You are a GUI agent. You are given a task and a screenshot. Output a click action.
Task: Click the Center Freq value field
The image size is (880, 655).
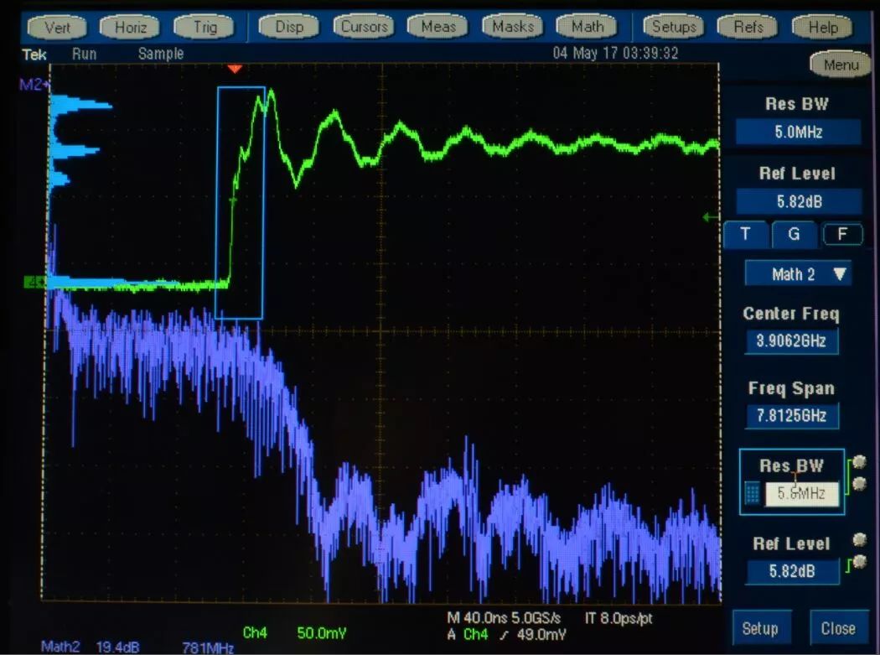tap(790, 341)
